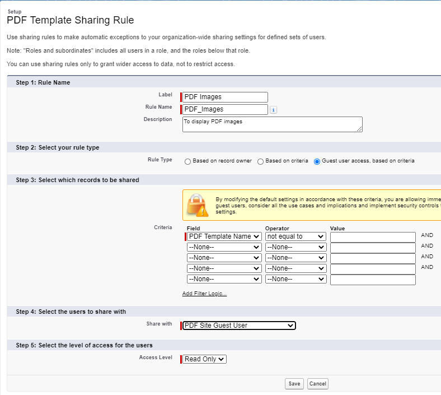Viewport: 441px width, 395px height.
Task: Click the security lock warning icon
Action: click(196, 206)
